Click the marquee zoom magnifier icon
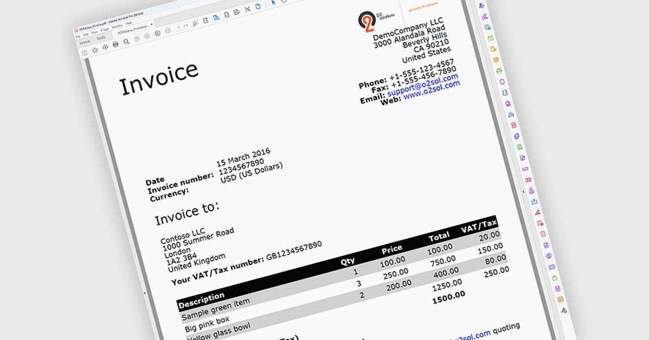The height and width of the screenshot is (340, 649). click(195, 23)
